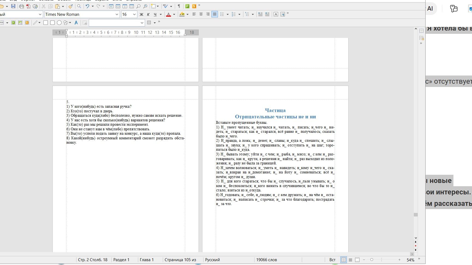Image resolution: width=472 pixels, height=265 pixels.
Task: Align text to the left
Action: point(194,14)
